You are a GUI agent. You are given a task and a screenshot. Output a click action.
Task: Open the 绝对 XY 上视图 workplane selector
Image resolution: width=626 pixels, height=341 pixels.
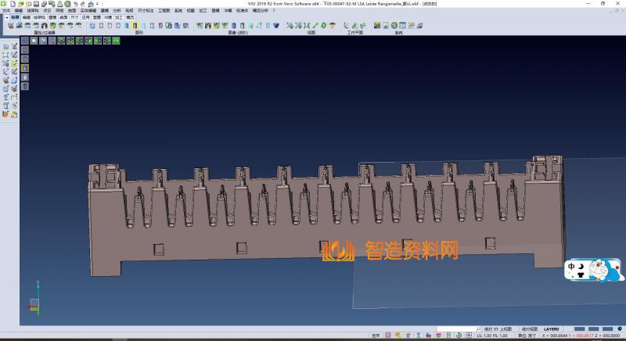(x=498, y=329)
